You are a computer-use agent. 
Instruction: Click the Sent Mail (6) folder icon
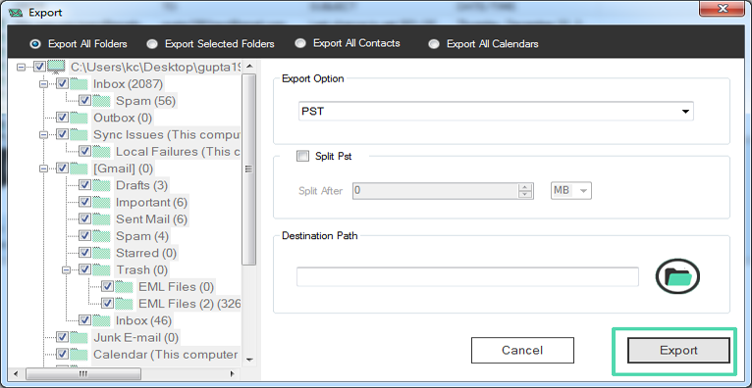[101, 219]
